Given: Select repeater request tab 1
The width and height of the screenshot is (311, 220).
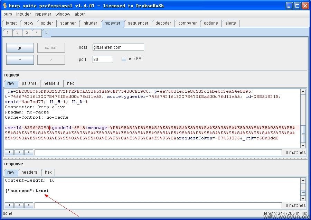Looking at the screenshot, I should tap(8, 33).
